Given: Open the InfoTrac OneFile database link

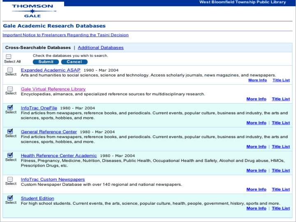Looking at the screenshot, I should click(x=39, y=108).
